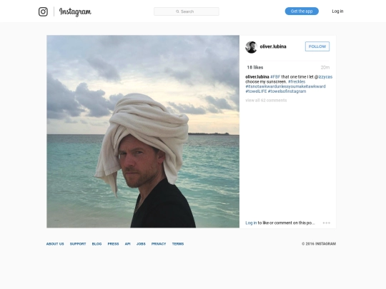
Task: Open the #FBF hashtag
Action: 275,76
